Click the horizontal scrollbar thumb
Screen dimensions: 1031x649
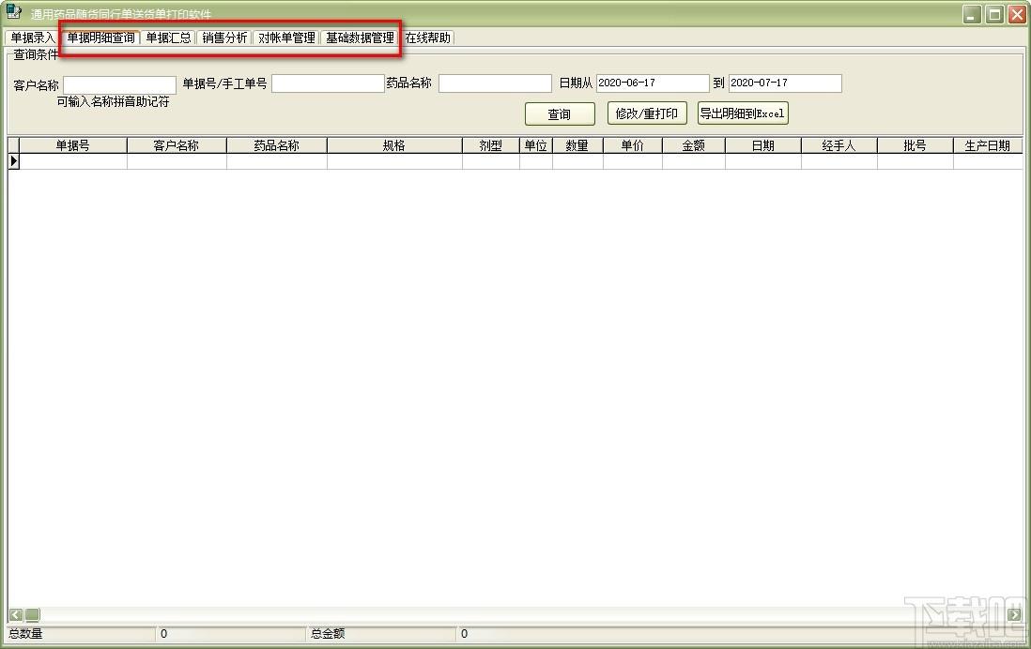coord(32,615)
